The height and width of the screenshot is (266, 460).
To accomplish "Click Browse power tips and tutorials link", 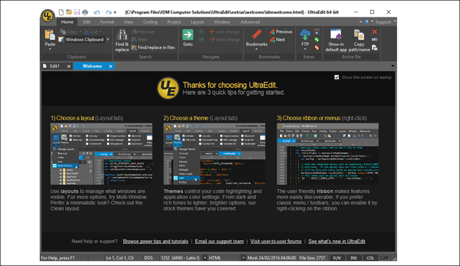I will [x=155, y=241].
